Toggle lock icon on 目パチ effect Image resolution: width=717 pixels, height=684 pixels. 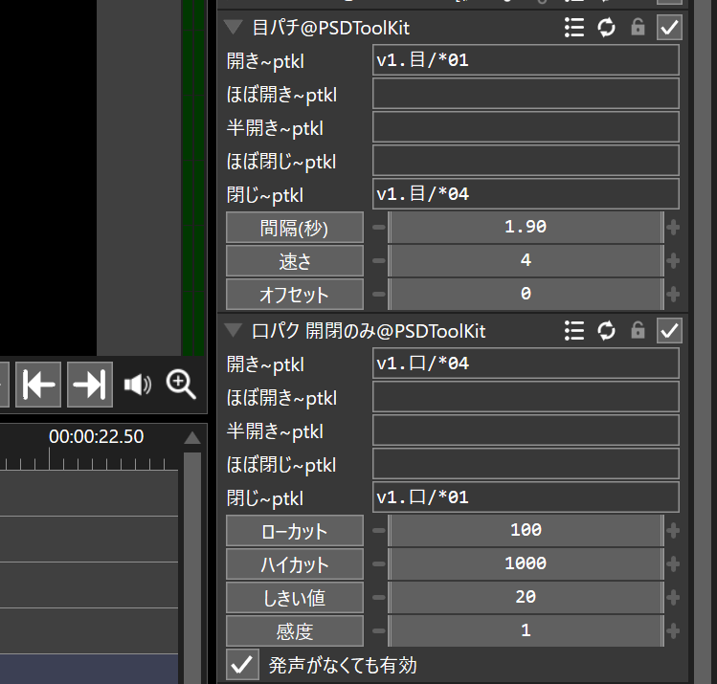coord(638,28)
